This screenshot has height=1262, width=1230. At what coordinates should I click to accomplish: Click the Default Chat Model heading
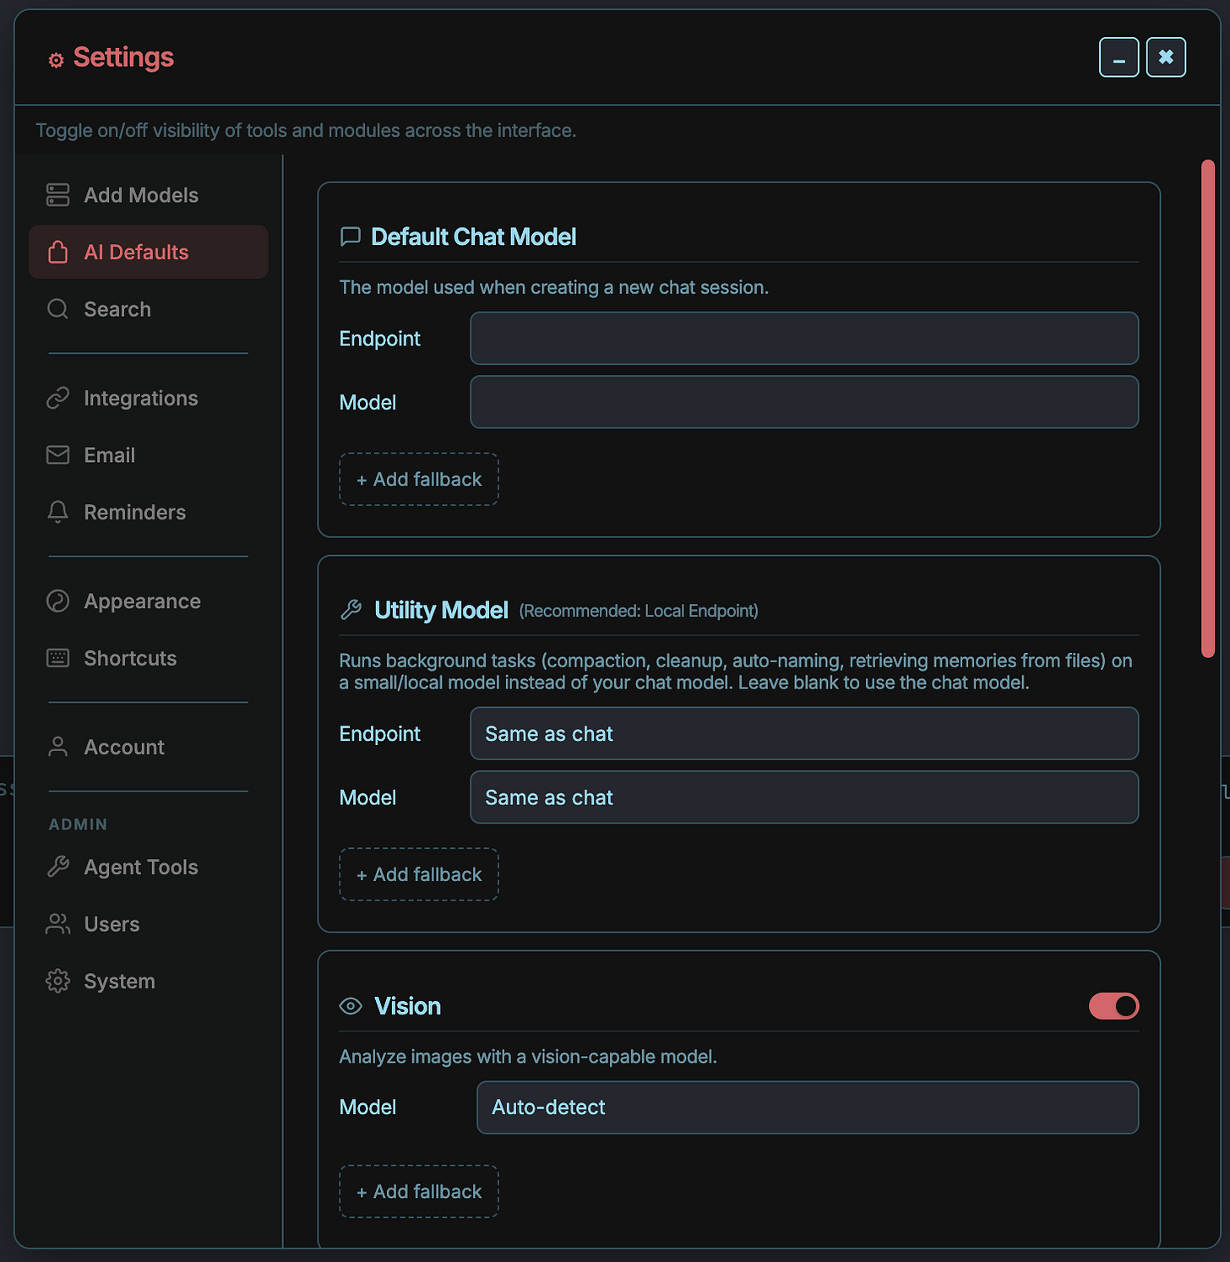(473, 237)
